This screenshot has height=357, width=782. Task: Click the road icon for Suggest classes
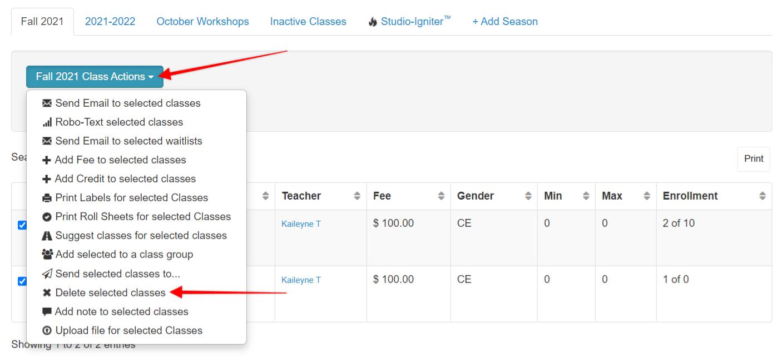47,236
